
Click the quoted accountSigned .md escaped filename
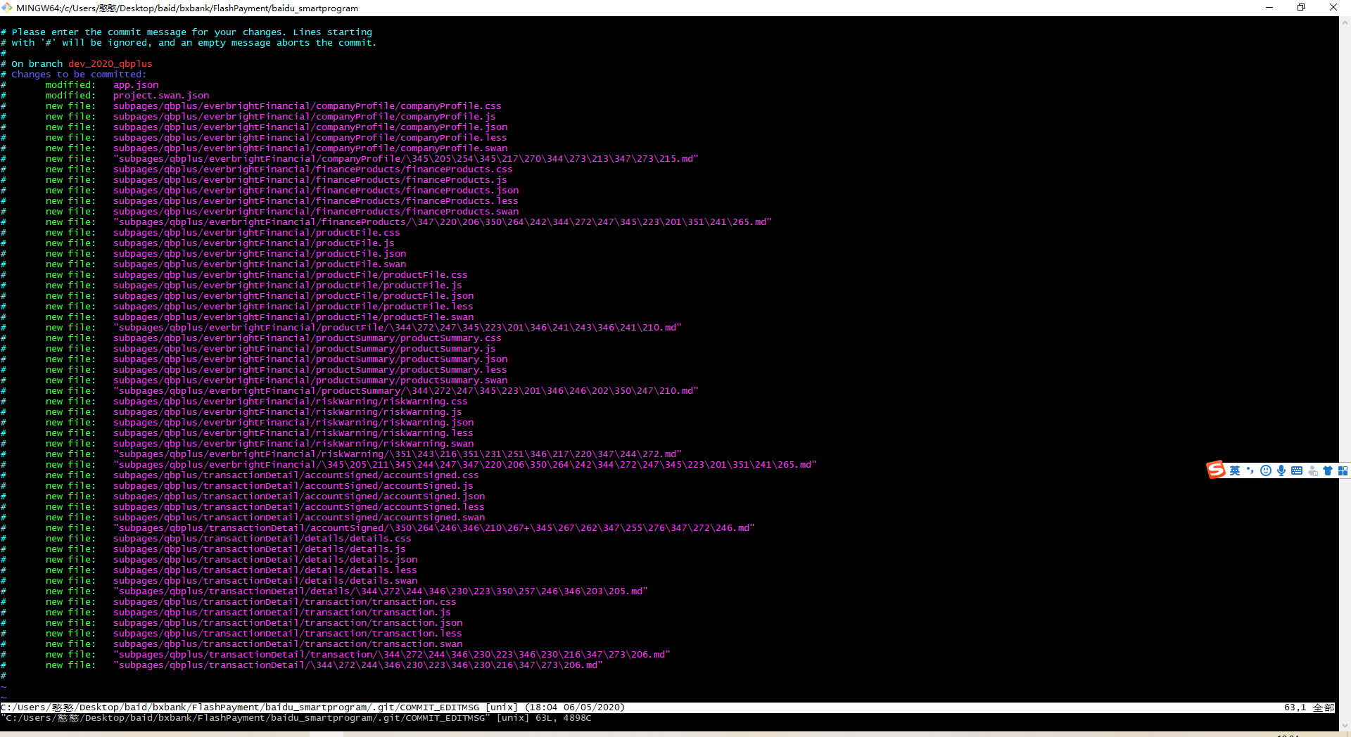pyautogui.click(x=434, y=528)
